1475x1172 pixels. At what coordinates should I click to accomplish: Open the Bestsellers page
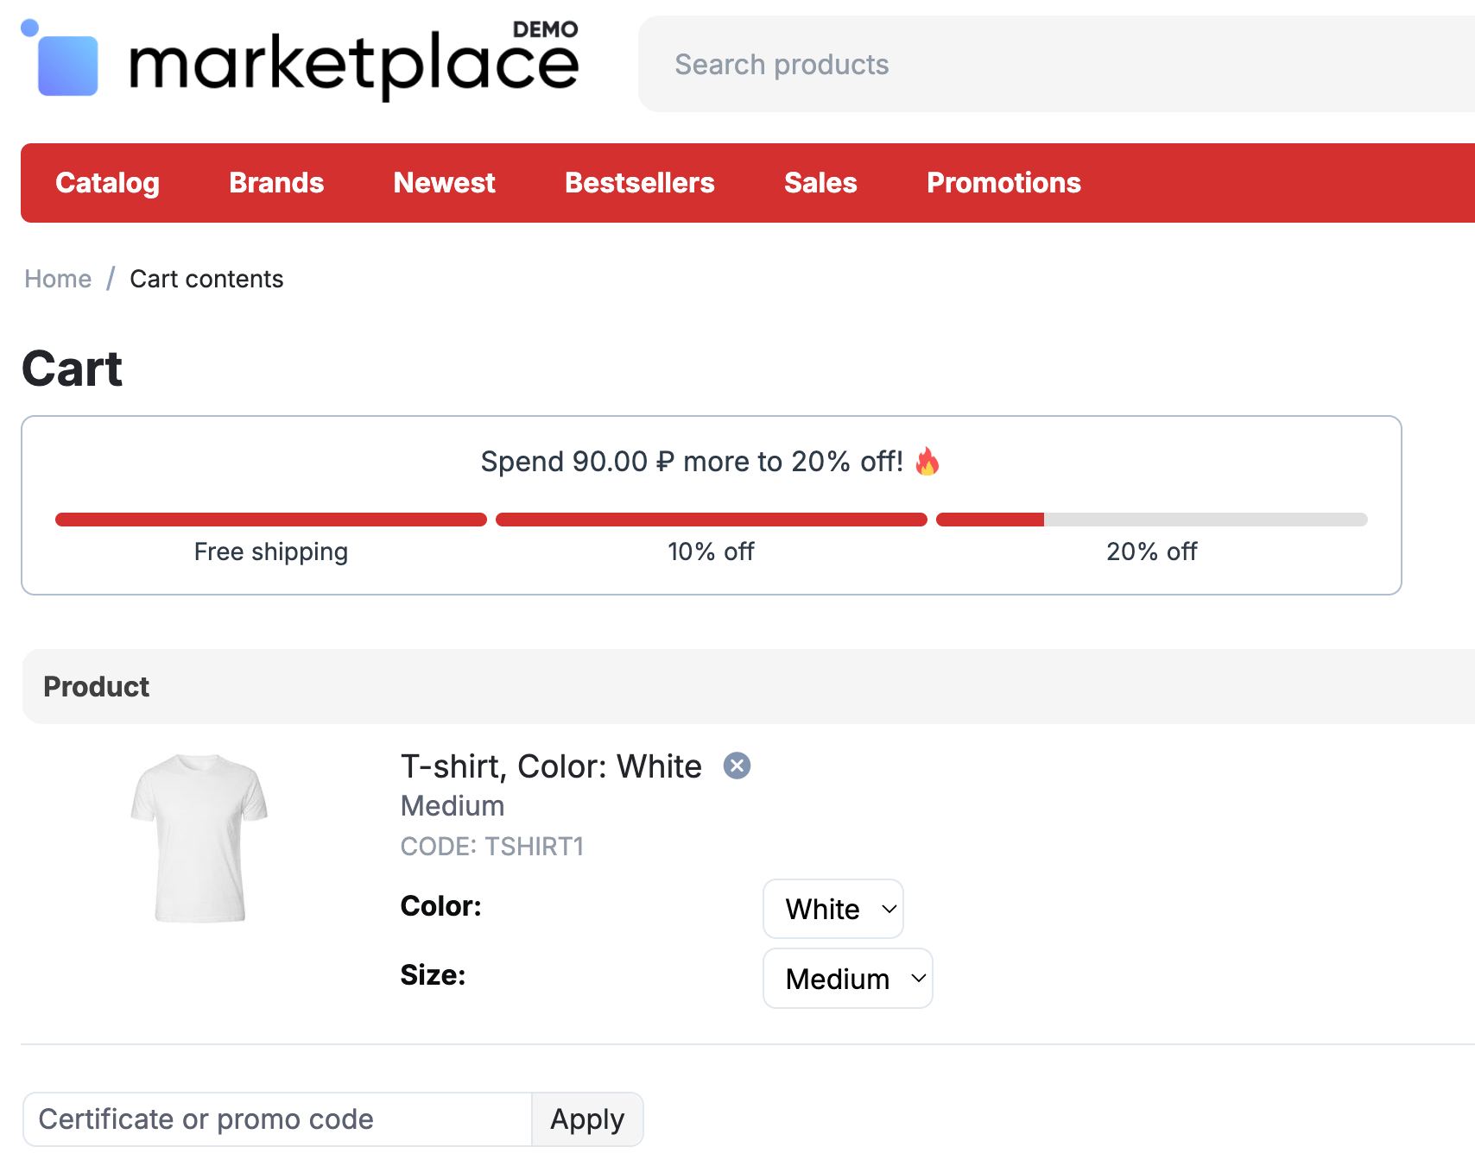(639, 183)
